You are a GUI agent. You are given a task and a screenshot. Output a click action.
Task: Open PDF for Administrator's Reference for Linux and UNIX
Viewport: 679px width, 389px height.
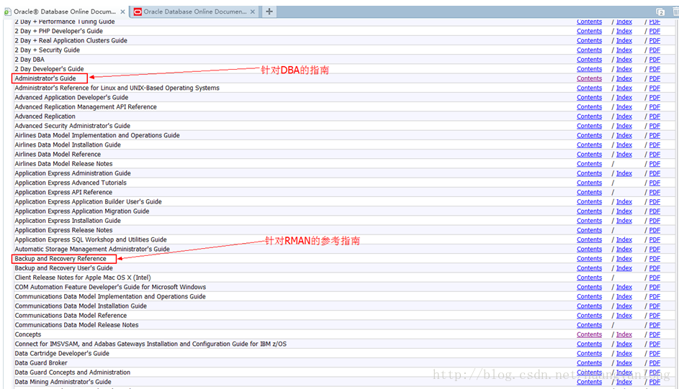(x=655, y=88)
